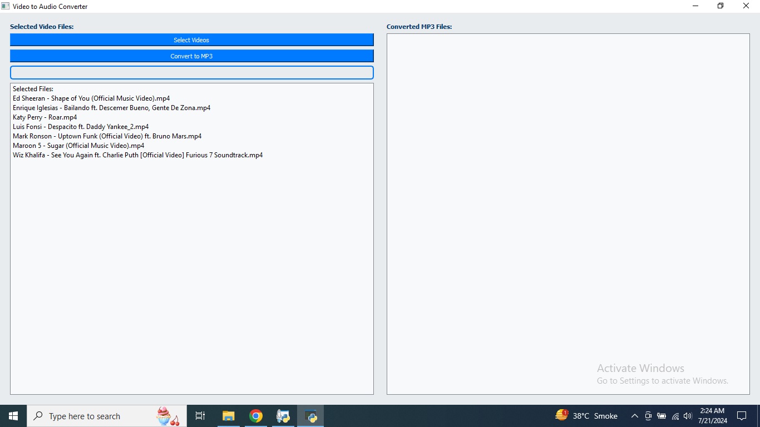
Task: Open the Windows Start menu
Action: 13,416
